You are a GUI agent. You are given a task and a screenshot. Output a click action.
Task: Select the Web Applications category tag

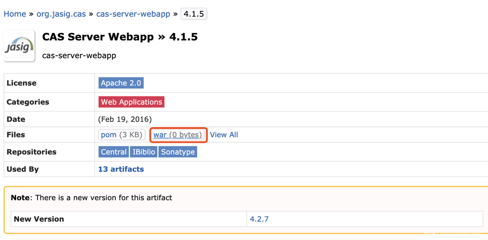click(x=132, y=102)
